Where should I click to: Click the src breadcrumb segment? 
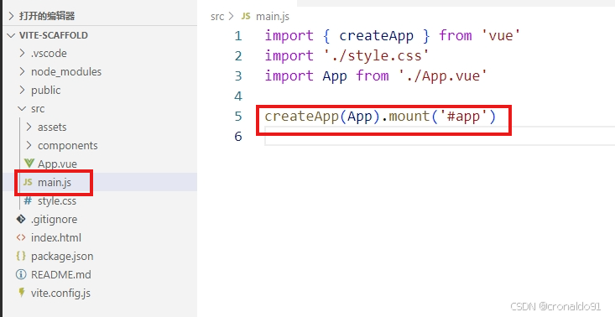click(x=217, y=17)
